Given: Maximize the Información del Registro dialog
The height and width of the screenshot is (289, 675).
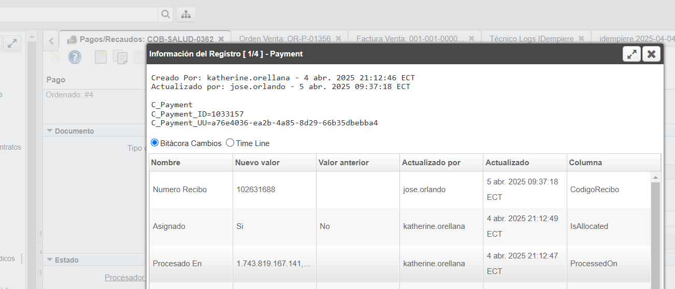Looking at the screenshot, I should point(631,54).
